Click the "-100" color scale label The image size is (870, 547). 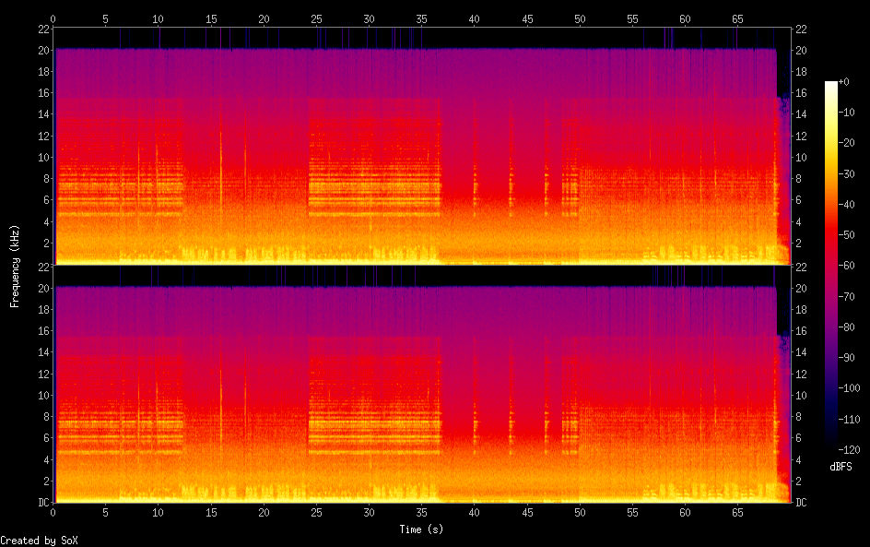coord(850,388)
